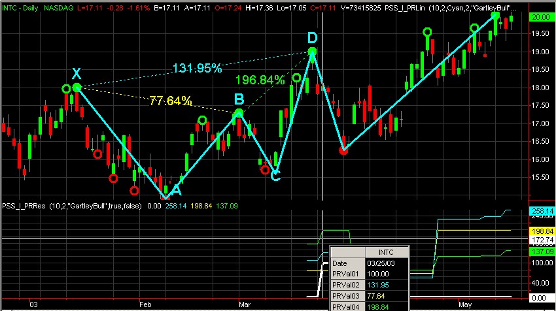The width and height of the screenshot is (556, 311).
Task: Click the PRVal02 row label in tooltip
Action: 346,285
